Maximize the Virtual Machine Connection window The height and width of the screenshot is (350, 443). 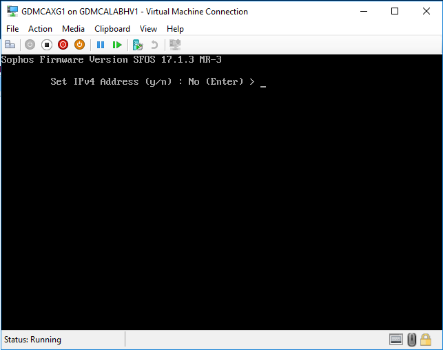(395, 11)
